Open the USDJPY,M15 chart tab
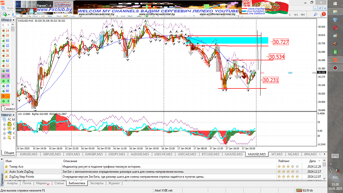The image size is (343, 193). coord(117,154)
